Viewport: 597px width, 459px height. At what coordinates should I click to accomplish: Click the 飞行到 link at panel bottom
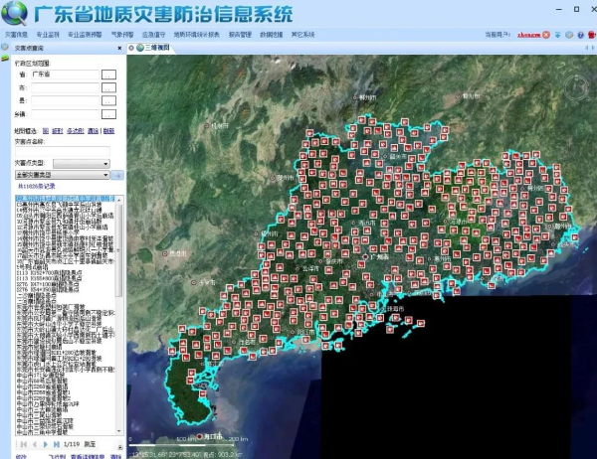pos(57,456)
